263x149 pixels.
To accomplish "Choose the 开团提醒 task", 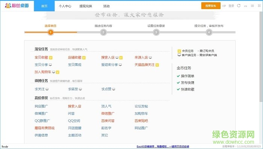I will click(75, 128).
